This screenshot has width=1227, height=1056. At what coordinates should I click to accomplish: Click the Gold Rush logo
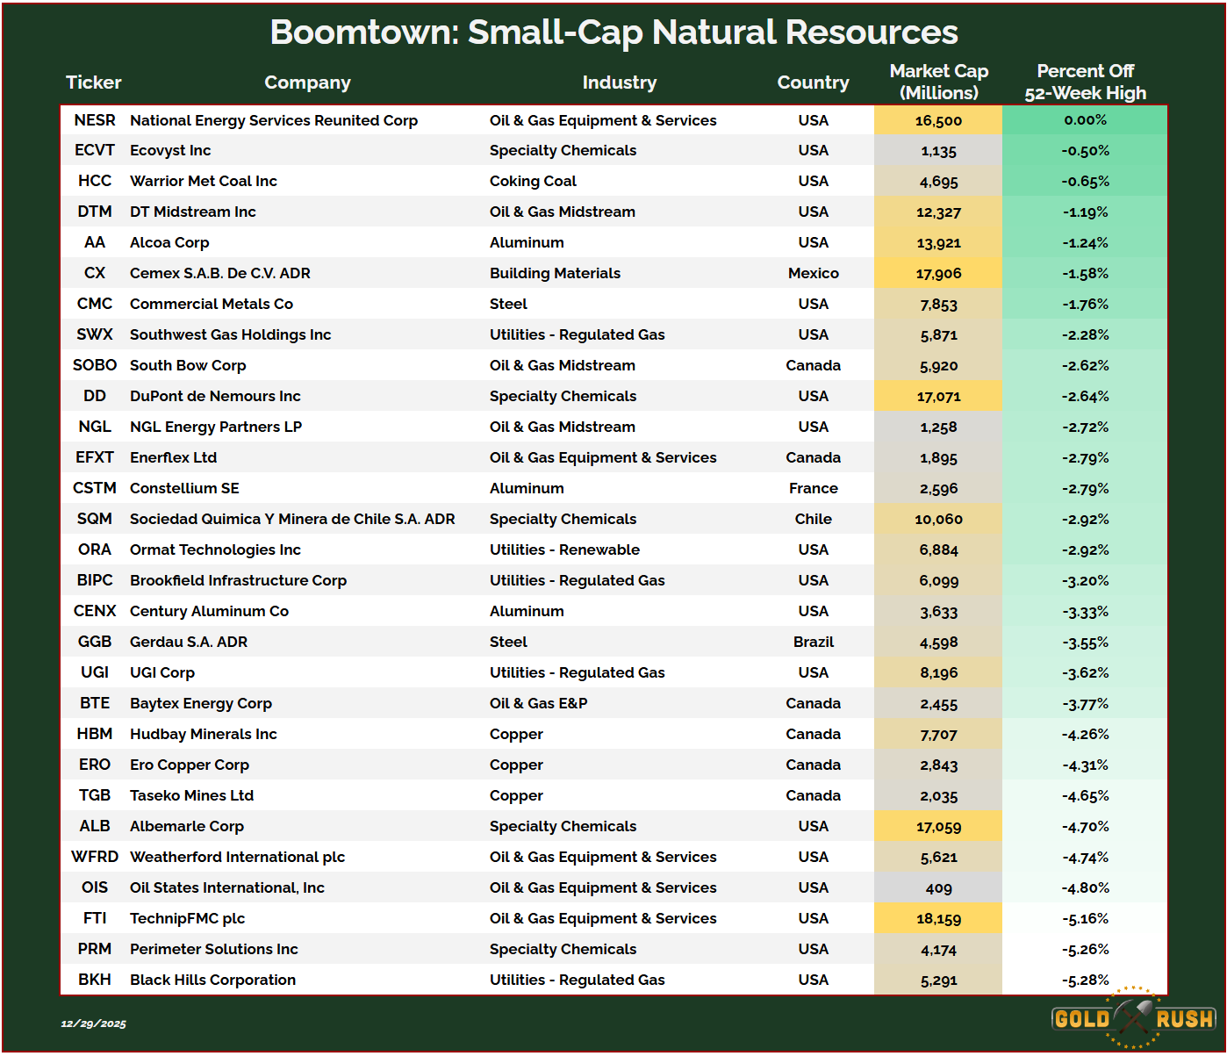[1133, 1018]
